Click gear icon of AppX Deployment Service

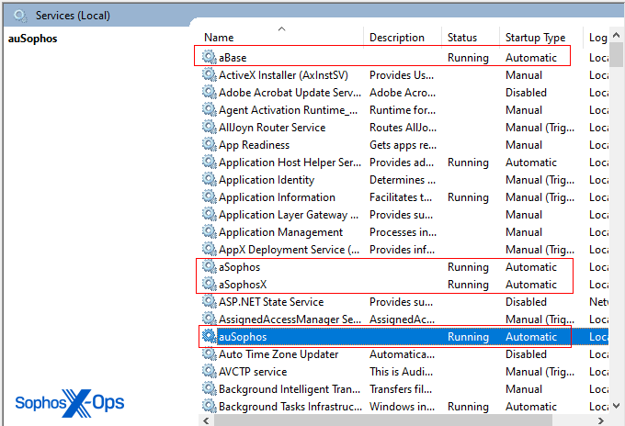pyautogui.click(x=210, y=249)
